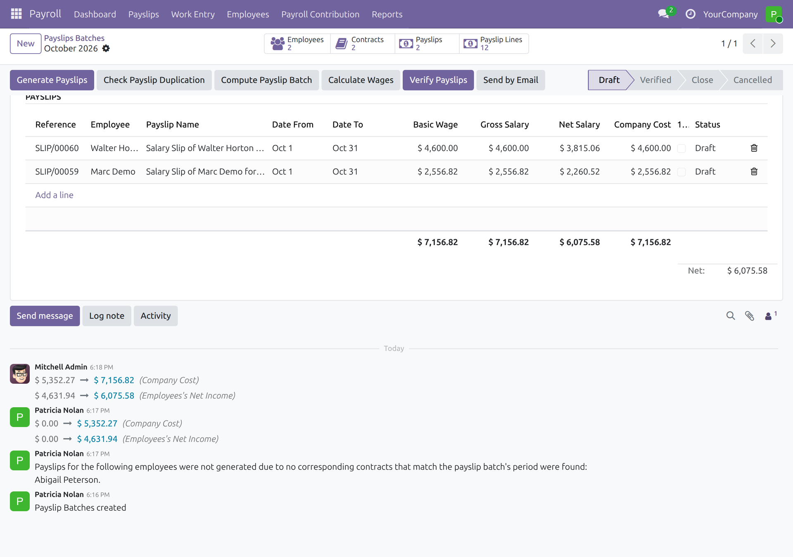
Task: Open the activities clock icon
Action: tap(690, 14)
